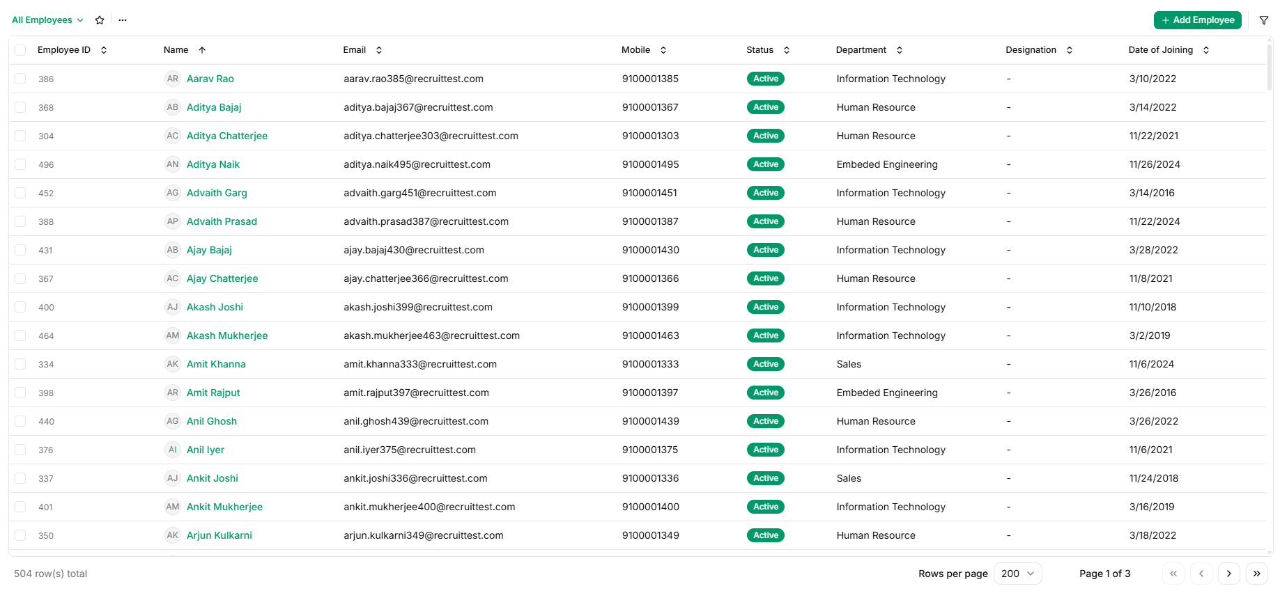
Task: Toggle Name column ascending sort arrow
Action: click(x=202, y=50)
